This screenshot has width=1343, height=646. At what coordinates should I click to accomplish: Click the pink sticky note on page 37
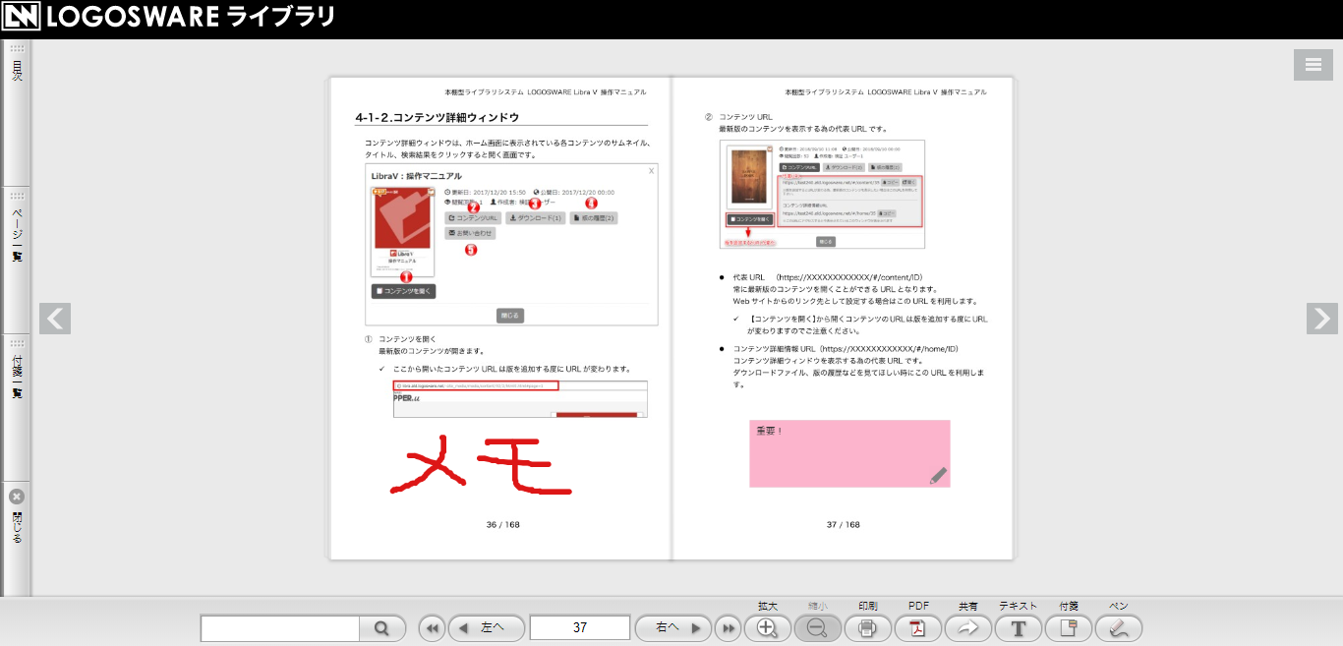pyautogui.click(x=848, y=452)
